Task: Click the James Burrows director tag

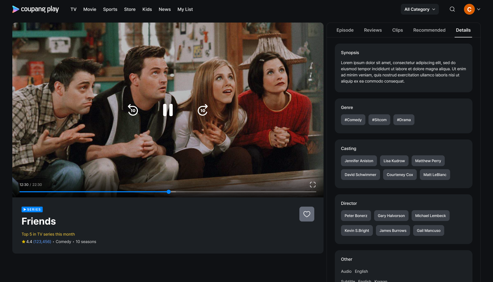Action: click(393, 230)
